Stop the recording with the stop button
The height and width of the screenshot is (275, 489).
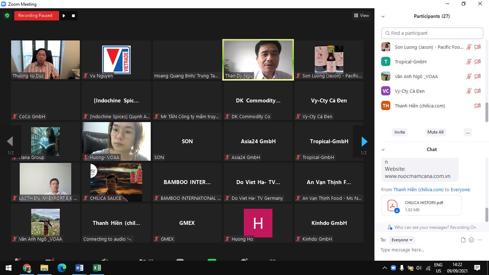tap(73, 16)
